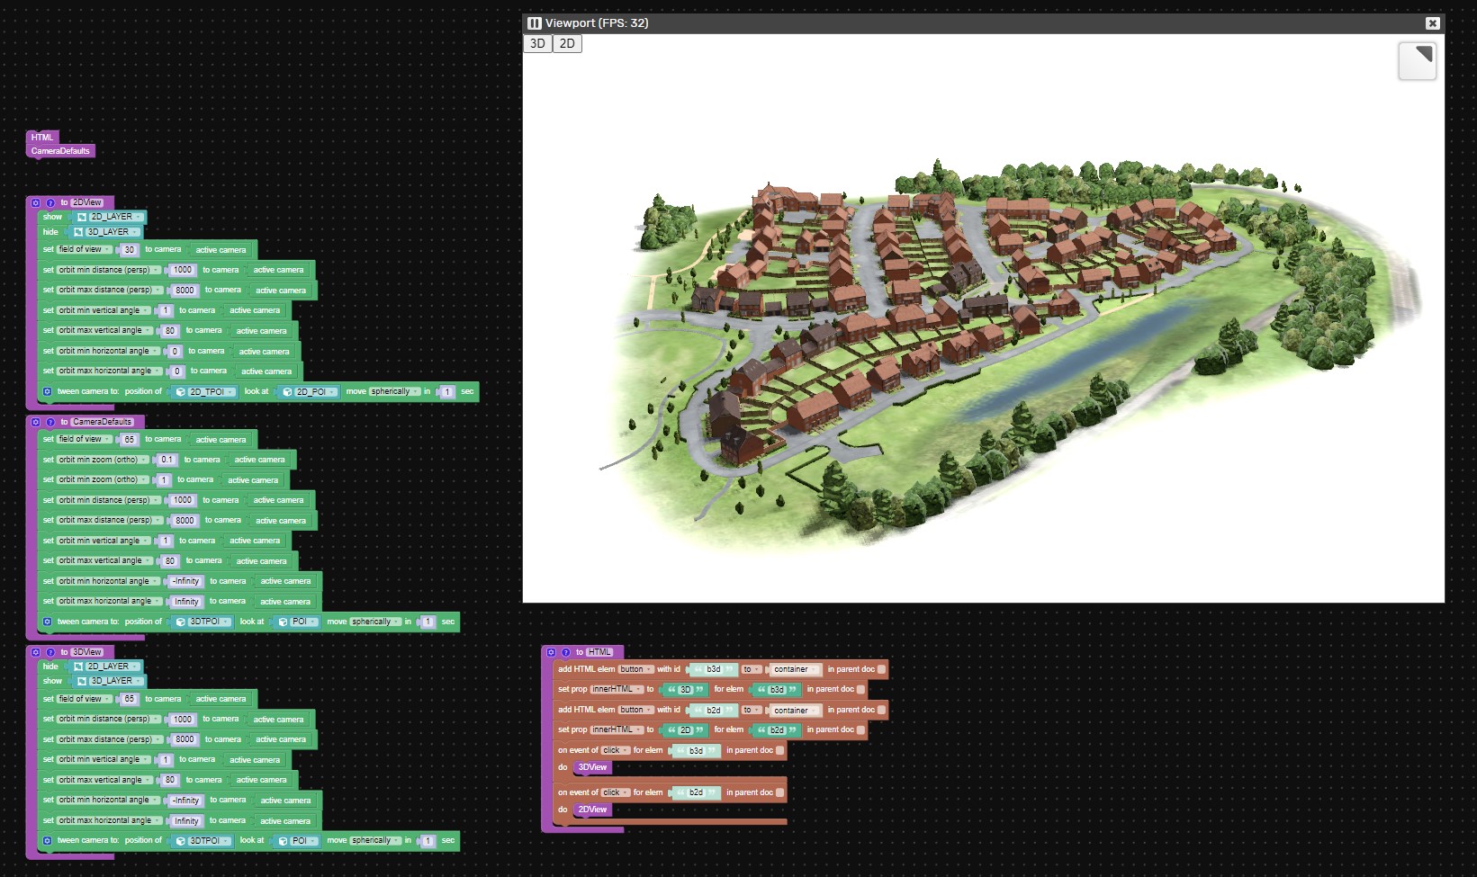Screen dimensions: 1477x877
Task: Open 'to' dropdown in add b2d block
Action: pos(751,710)
